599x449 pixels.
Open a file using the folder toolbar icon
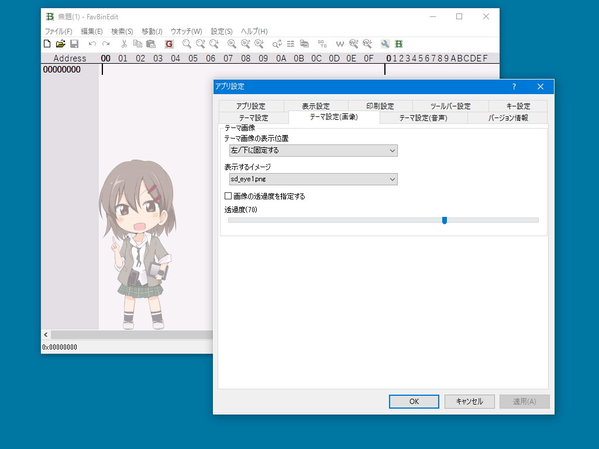tap(61, 44)
